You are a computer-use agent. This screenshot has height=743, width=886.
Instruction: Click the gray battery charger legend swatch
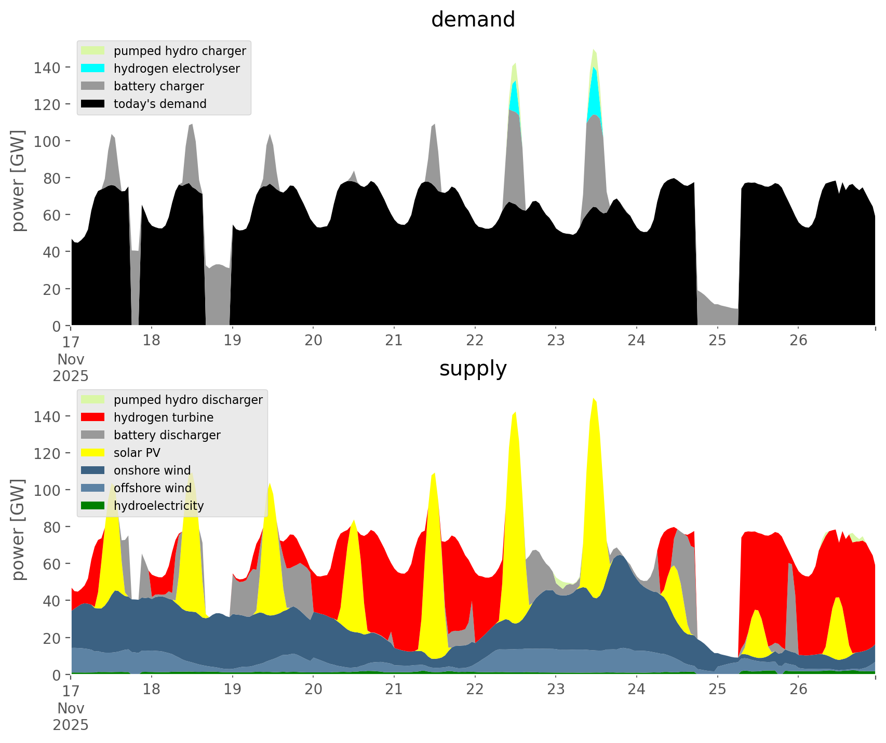93,86
